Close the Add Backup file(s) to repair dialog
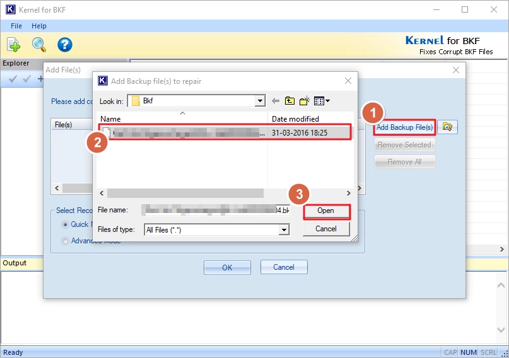The width and height of the screenshot is (509, 358). pyautogui.click(x=348, y=81)
